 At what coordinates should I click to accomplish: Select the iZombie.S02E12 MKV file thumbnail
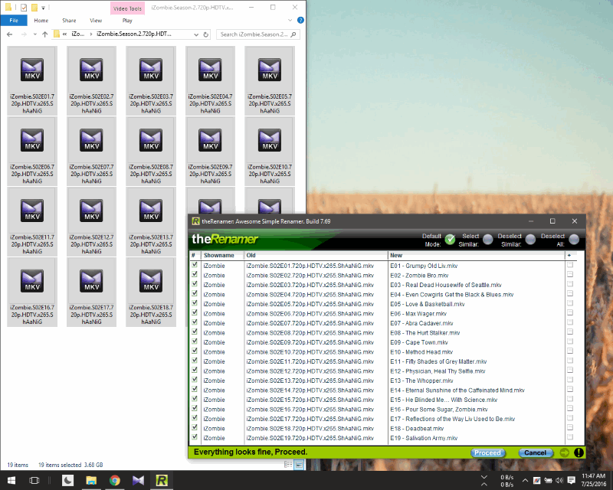pos(91,221)
